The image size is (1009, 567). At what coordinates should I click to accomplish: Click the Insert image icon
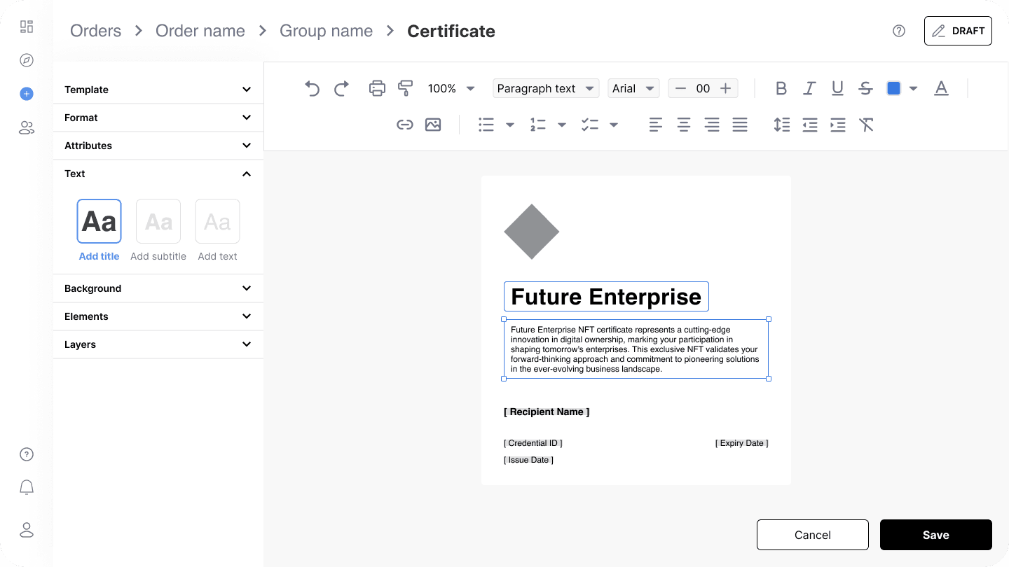(433, 125)
